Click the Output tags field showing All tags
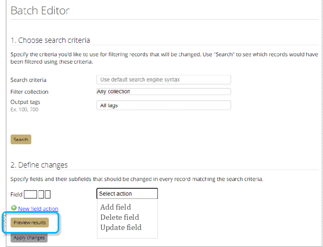 pos(164,106)
